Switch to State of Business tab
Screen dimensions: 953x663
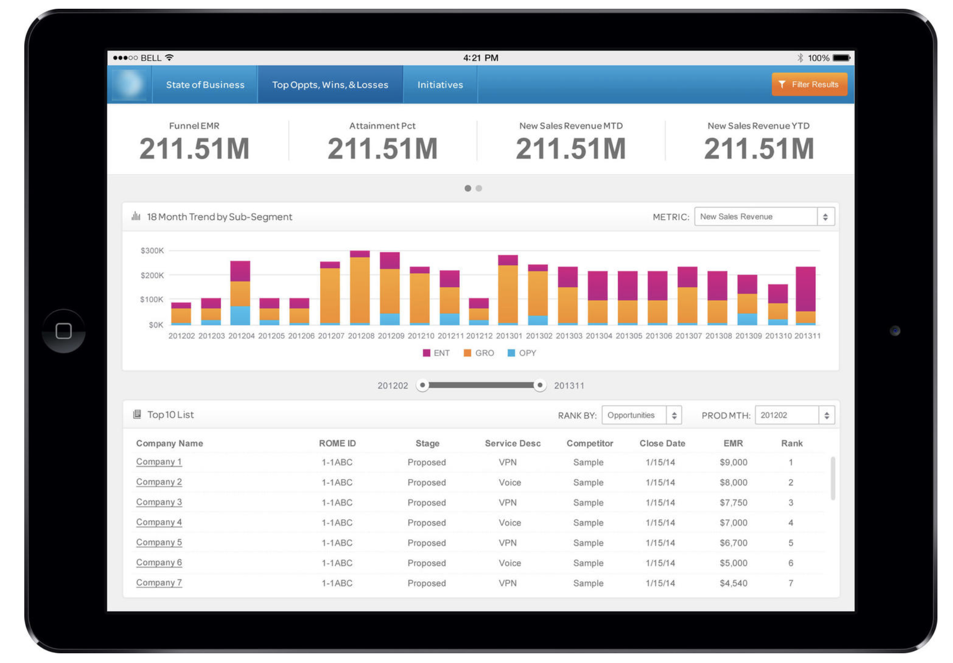click(205, 84)
